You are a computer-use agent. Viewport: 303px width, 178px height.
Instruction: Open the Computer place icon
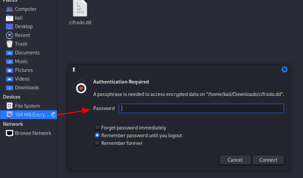(9, 9)
